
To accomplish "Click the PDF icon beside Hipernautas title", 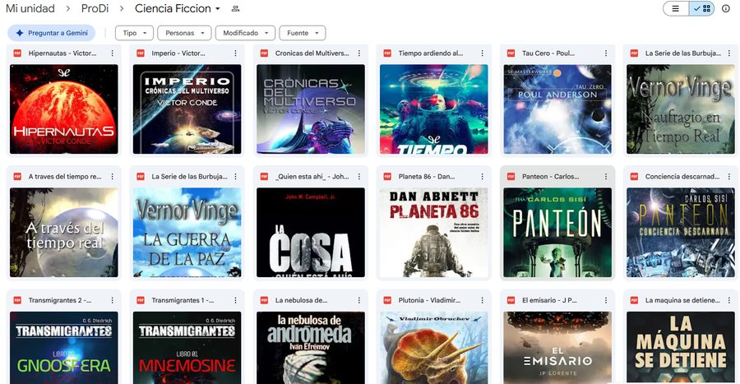I will click(17, 53).
